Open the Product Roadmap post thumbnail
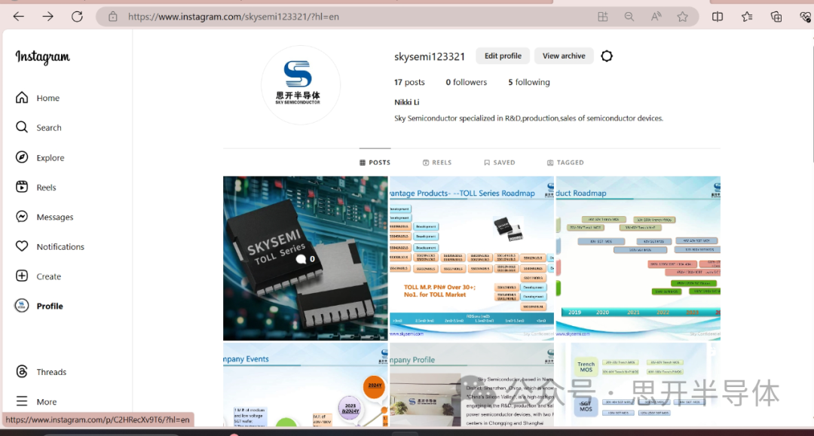Image resolution: width=814 pixels, height=436 pixels. tap(638, 258)
